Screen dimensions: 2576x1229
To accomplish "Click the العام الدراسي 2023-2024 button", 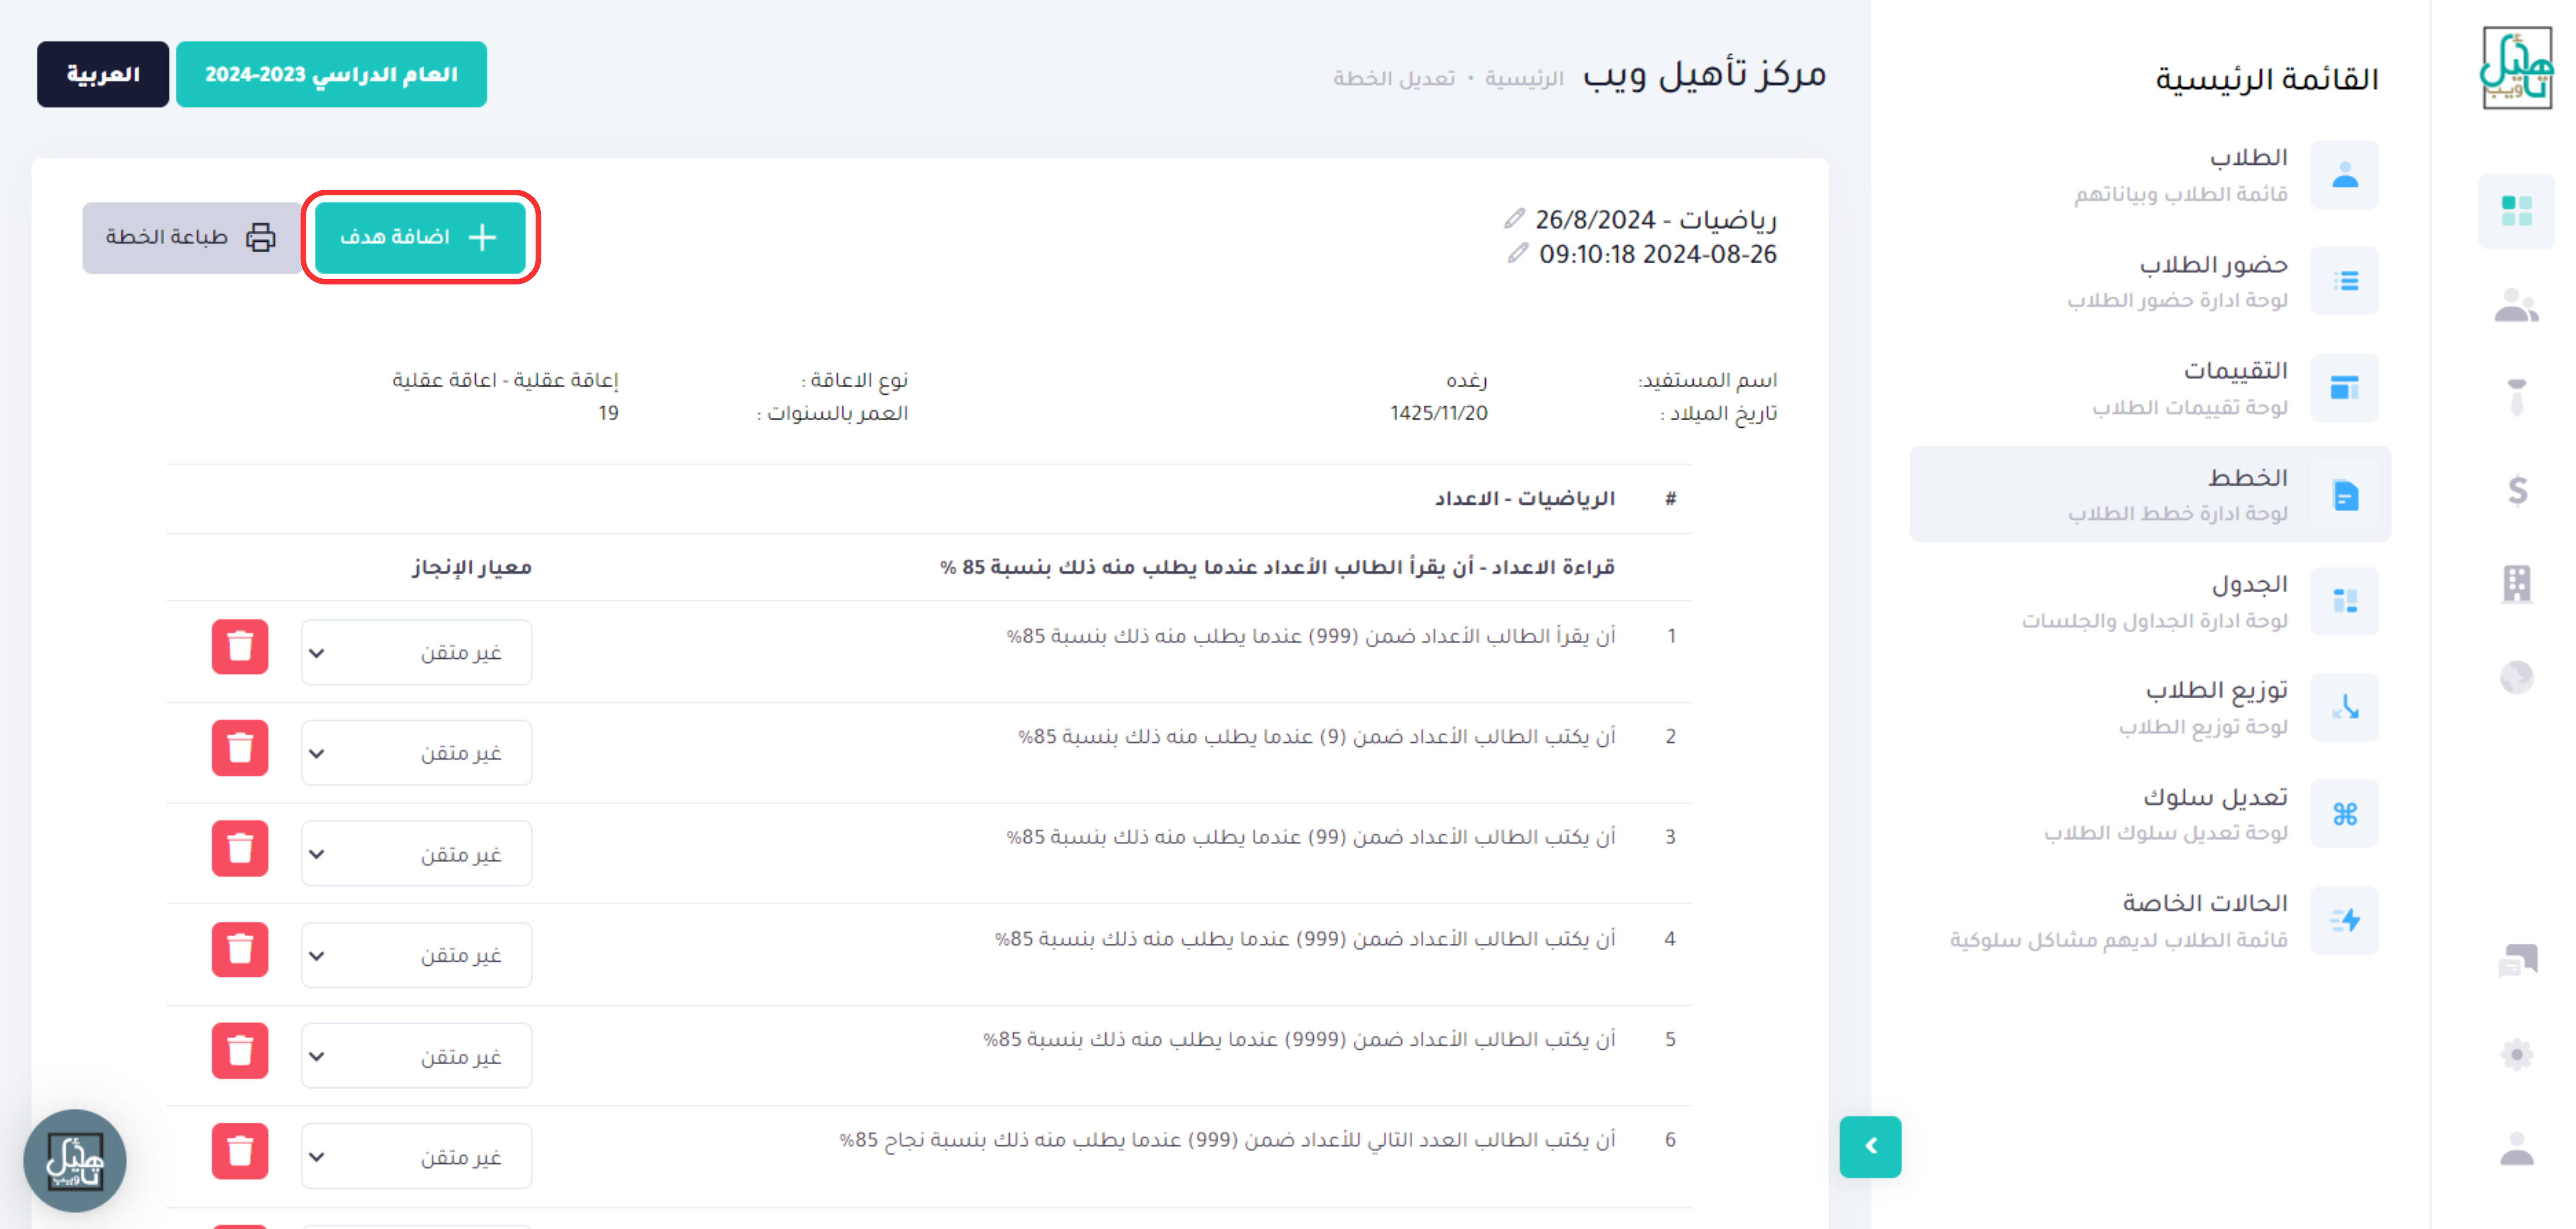I will click(331, 74).
